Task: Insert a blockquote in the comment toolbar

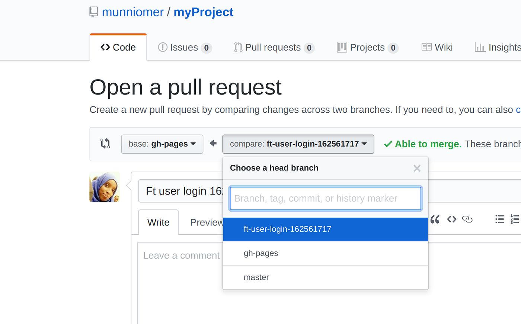Action: 435,219
